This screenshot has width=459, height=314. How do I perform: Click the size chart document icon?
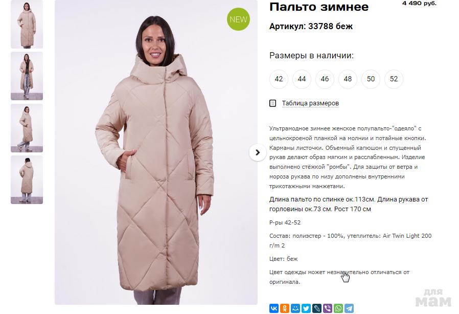point(272,103)
